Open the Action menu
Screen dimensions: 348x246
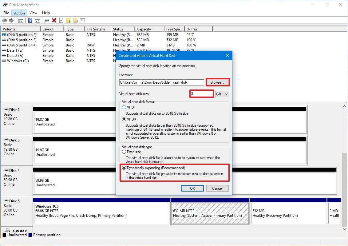coord(19,13)
